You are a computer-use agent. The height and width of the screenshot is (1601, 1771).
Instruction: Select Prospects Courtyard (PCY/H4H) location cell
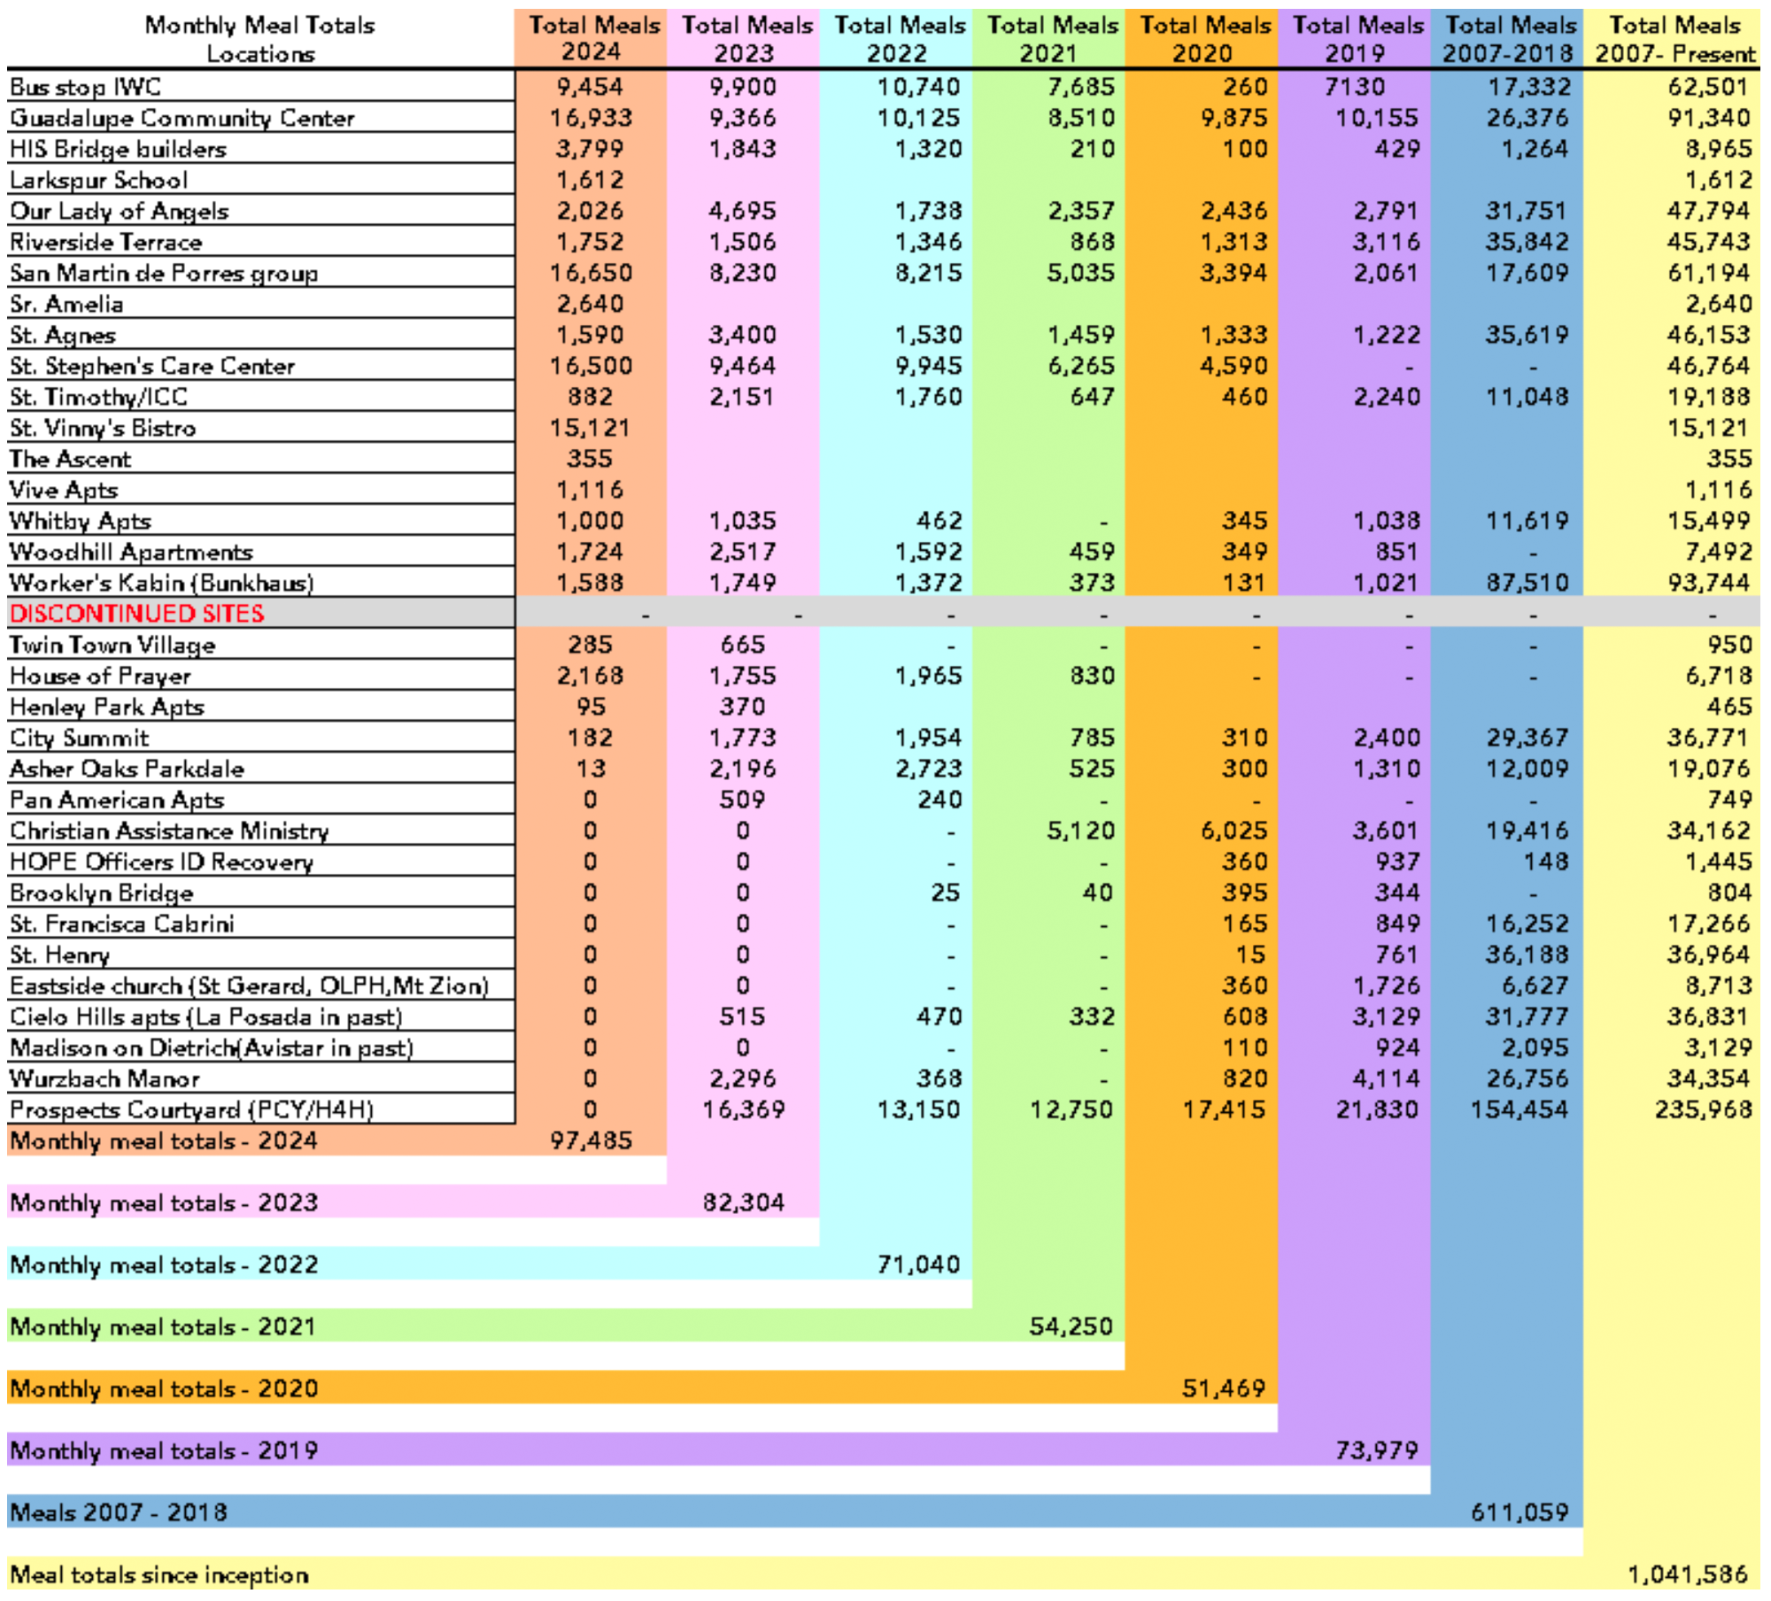pos(191,1110)
